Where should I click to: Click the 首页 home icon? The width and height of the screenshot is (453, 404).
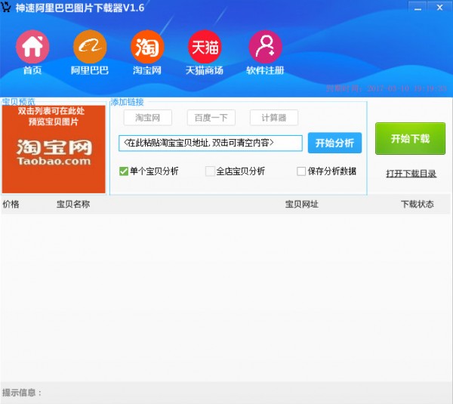tap(32, 47)
